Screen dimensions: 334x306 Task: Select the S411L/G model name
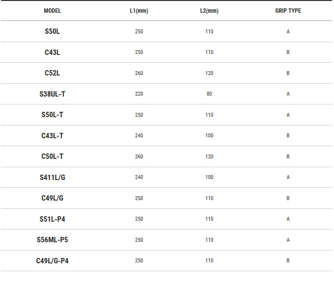[52, 177]
